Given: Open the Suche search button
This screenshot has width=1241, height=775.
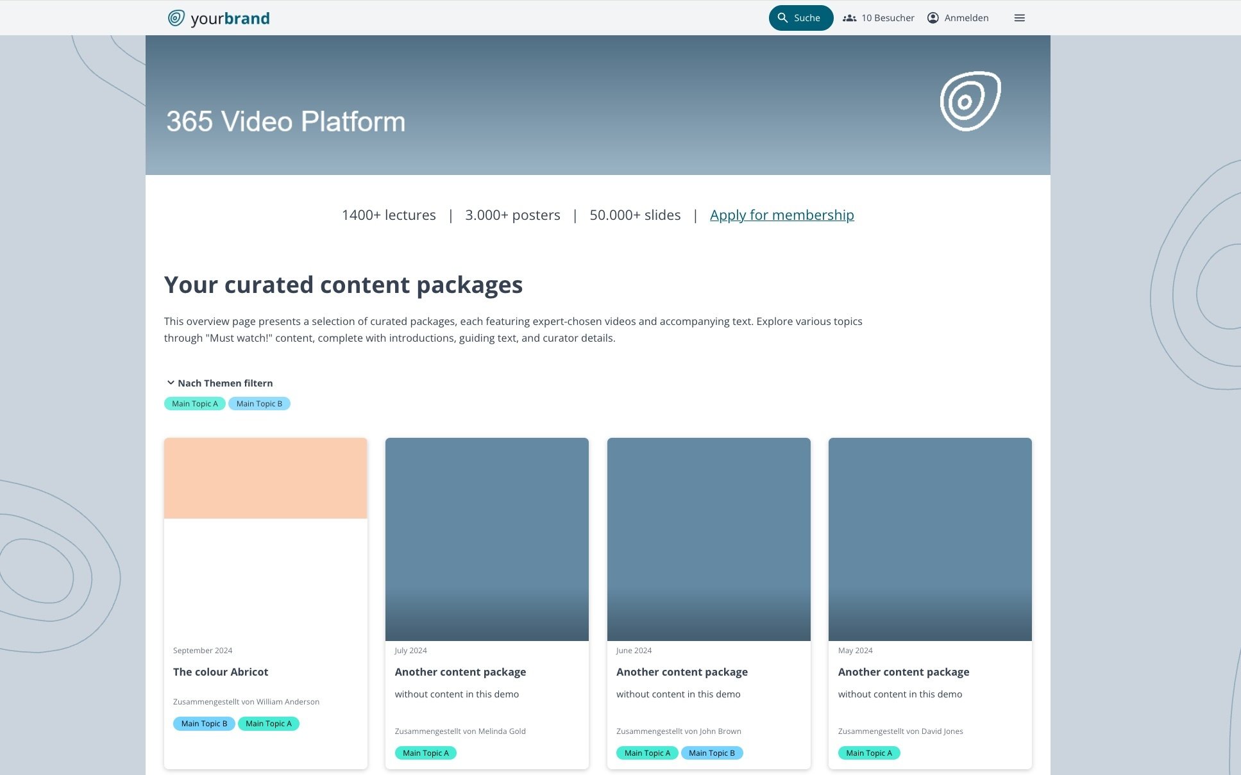Looking at the screenshot, I should 800,18.
